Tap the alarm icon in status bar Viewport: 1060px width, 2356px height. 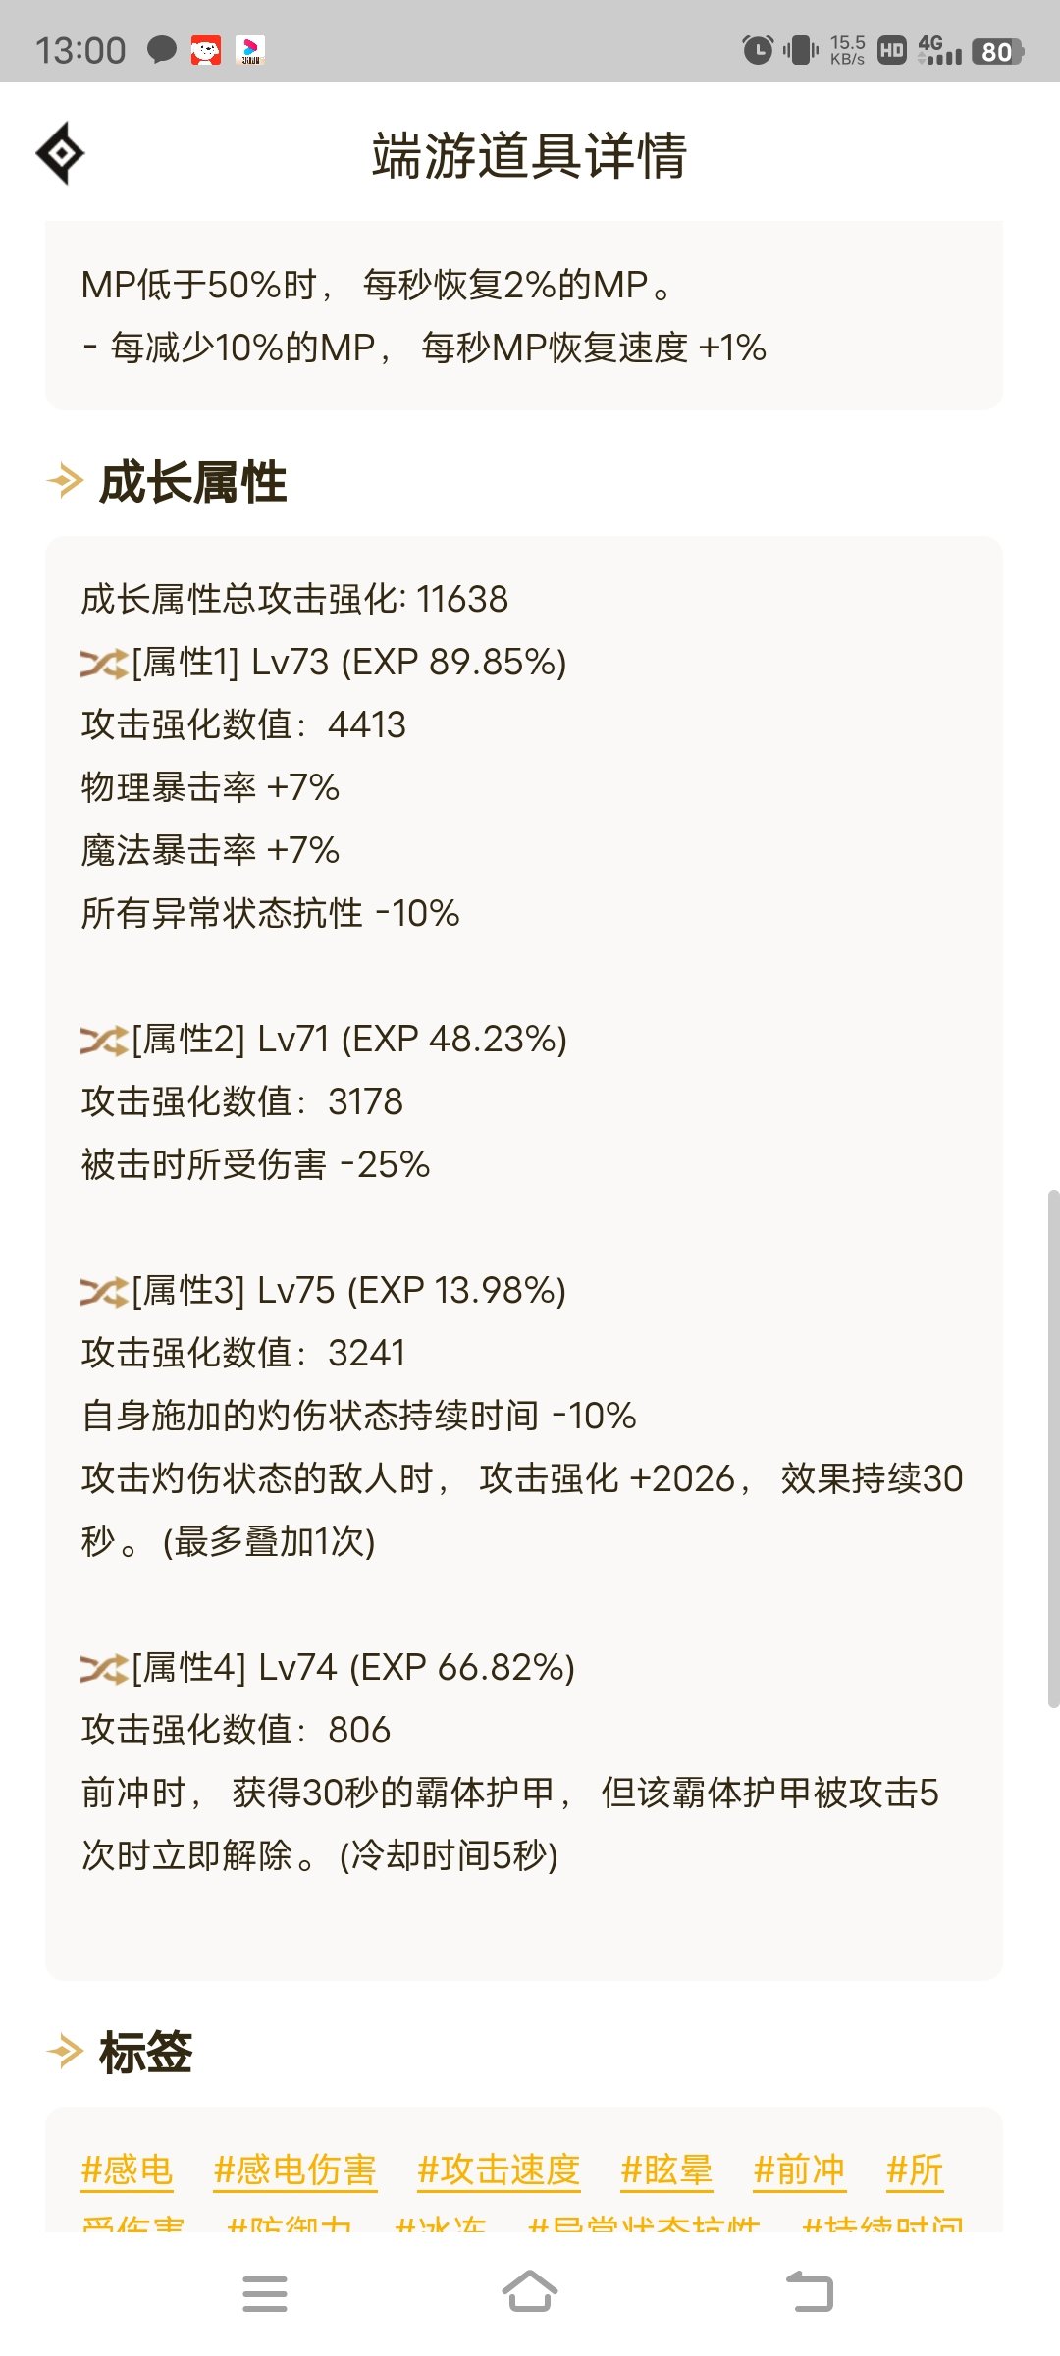point(757,49)
